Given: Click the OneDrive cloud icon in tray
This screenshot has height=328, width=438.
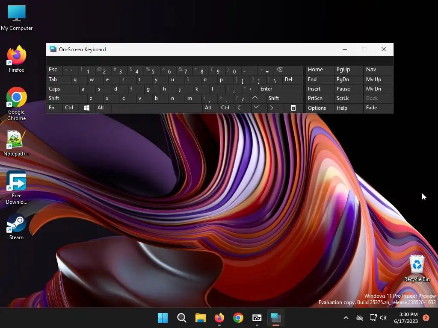Looking at the screenshot, I should (360, 318).
